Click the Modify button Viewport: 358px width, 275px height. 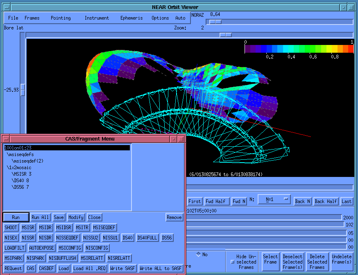76,217
